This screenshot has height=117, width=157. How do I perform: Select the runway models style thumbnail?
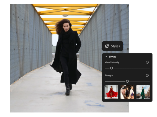127,92
